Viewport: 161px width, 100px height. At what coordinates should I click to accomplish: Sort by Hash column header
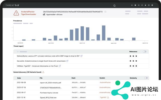(73, 78)
